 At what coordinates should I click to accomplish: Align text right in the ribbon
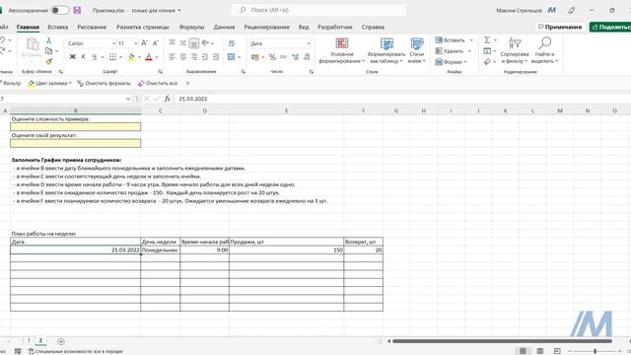click(194, 57)
